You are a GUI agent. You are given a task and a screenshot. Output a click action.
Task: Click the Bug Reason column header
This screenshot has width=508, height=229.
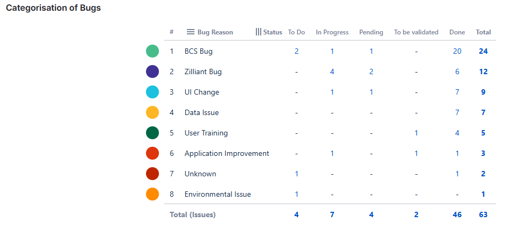click(x=215, y=32)
